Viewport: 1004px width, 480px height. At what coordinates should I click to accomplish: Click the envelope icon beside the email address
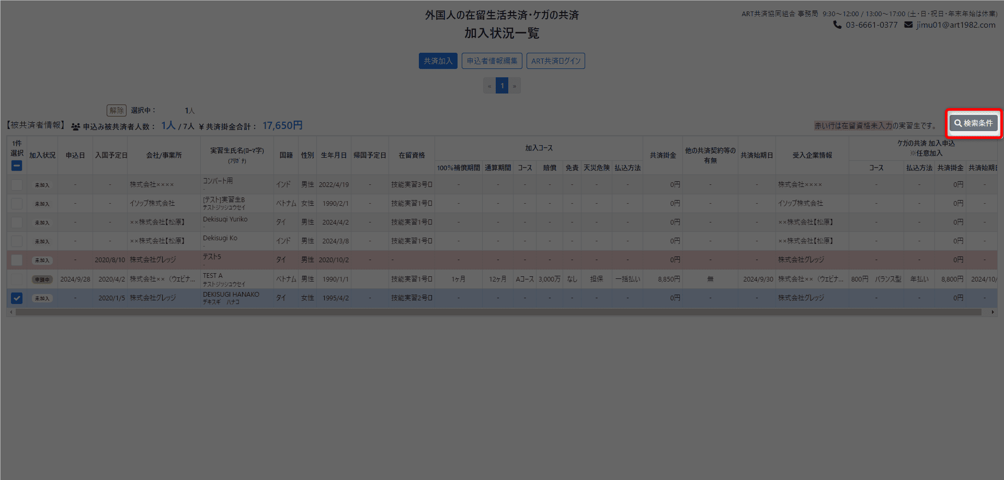pyautogui.click(x=908, y=25)
